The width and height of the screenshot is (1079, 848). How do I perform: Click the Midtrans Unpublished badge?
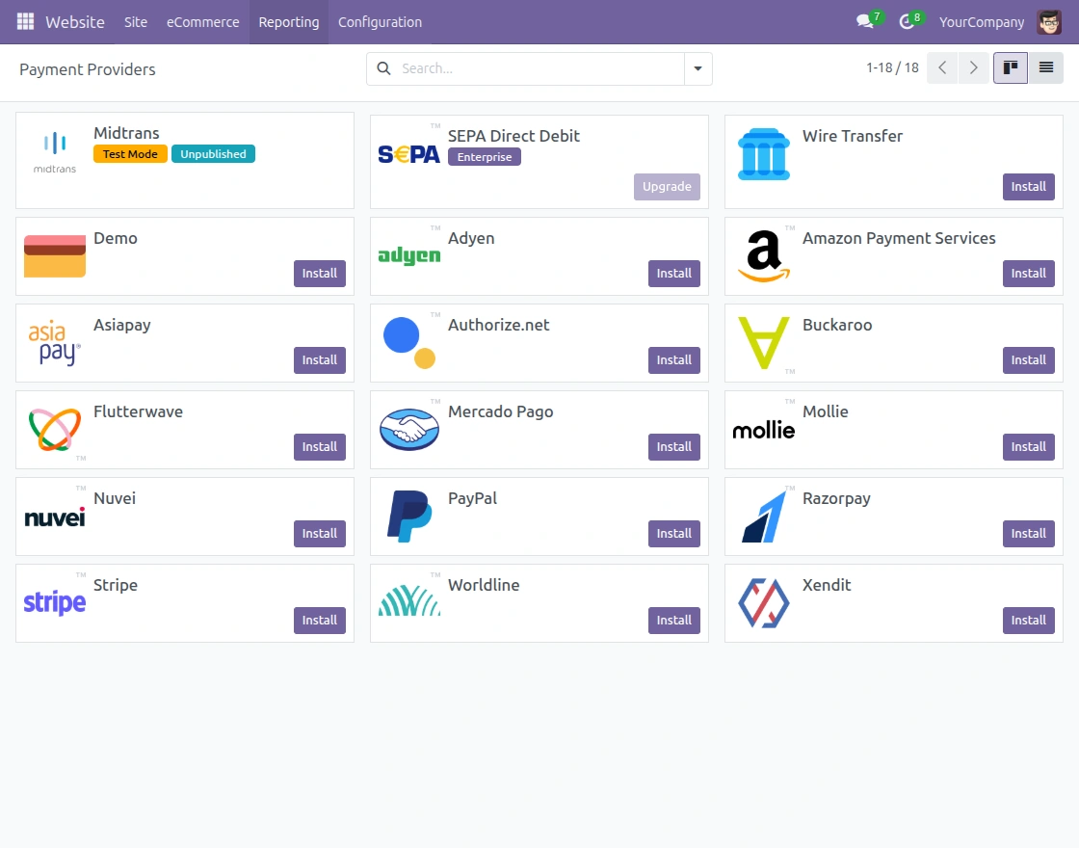(213, 154)
